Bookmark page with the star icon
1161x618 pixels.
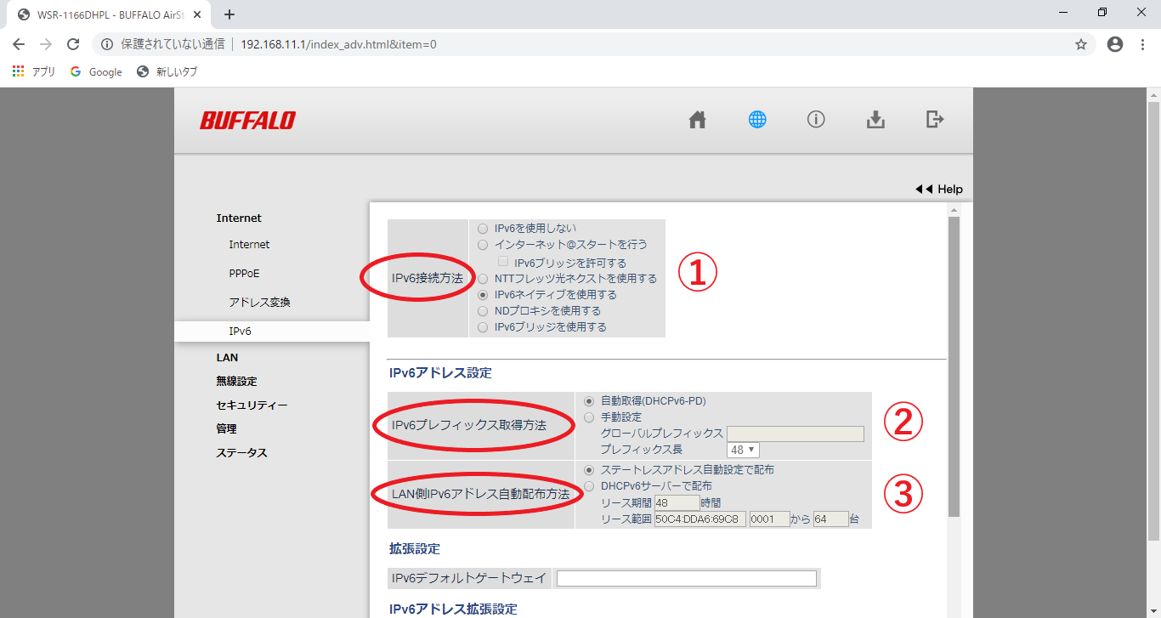(1081, 44)
